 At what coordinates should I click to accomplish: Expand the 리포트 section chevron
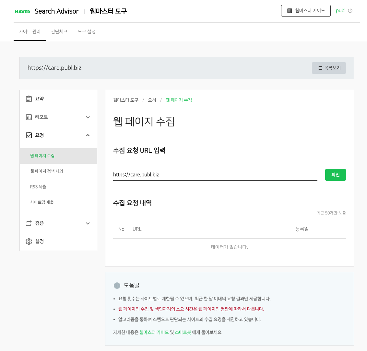pos(88,117)
